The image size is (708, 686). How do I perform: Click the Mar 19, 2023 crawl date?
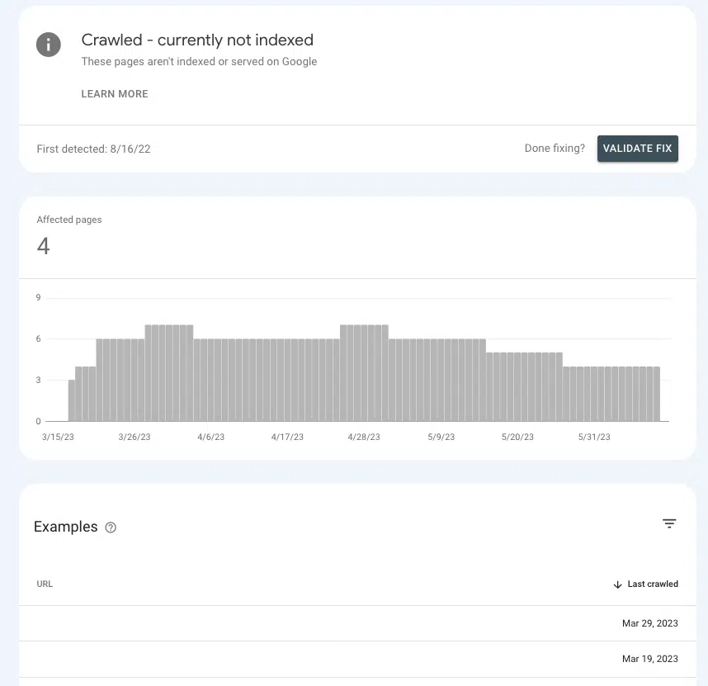coord(649,659)
